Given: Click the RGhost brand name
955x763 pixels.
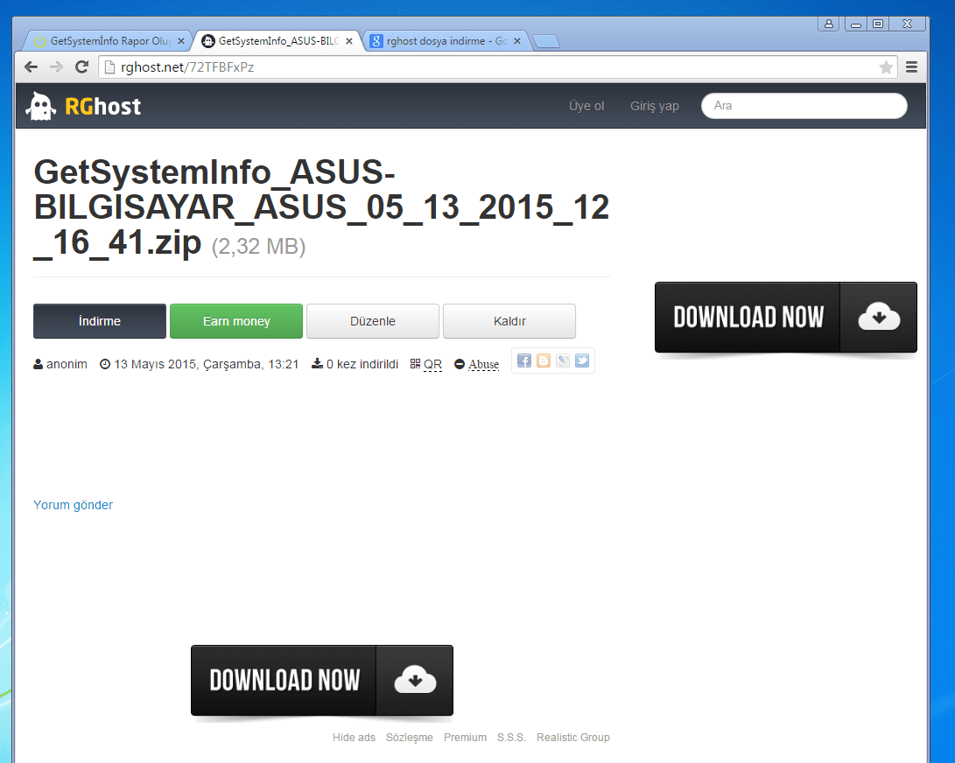Looking at the screenshot, I should coord(103,107).
